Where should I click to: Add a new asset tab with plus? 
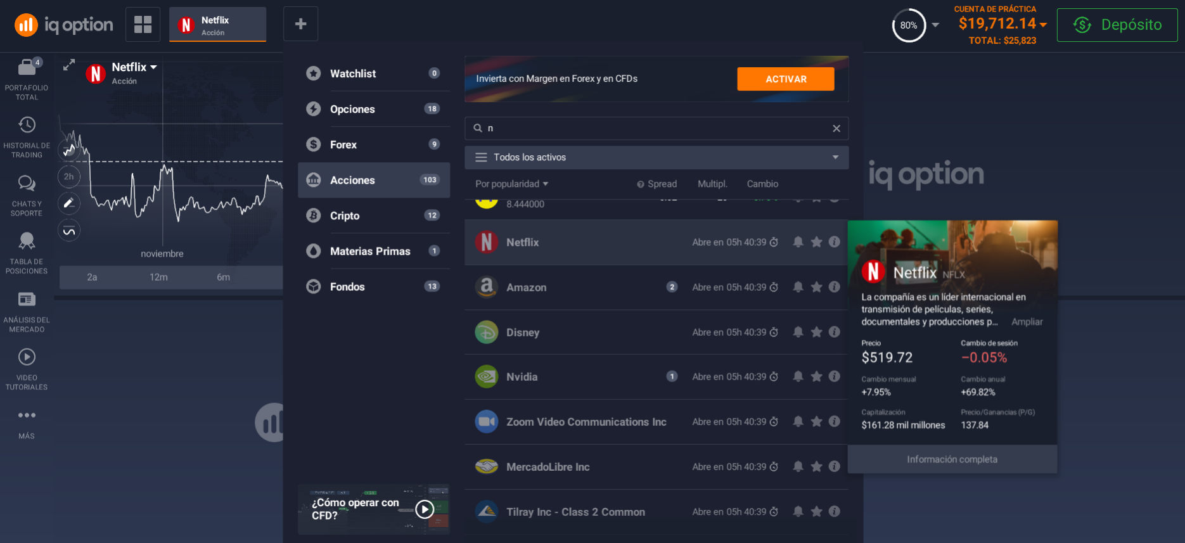point(301,24)
